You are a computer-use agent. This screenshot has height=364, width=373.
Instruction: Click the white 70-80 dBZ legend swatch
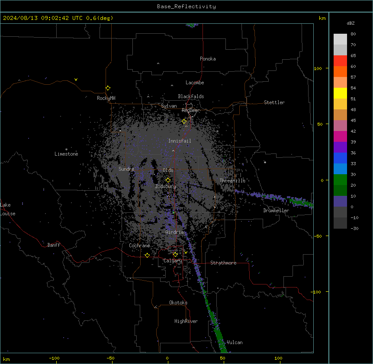[340, 39]
